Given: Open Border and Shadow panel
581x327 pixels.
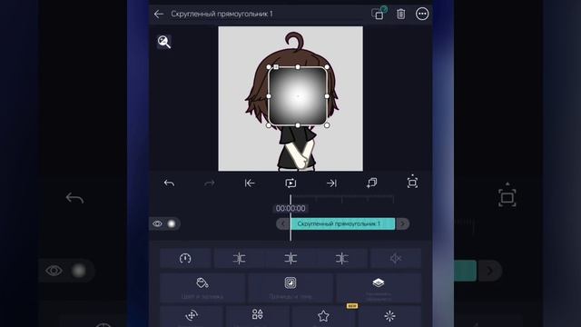Looking at the screenshot, I should pyautogui.click(x=290, y=288).
